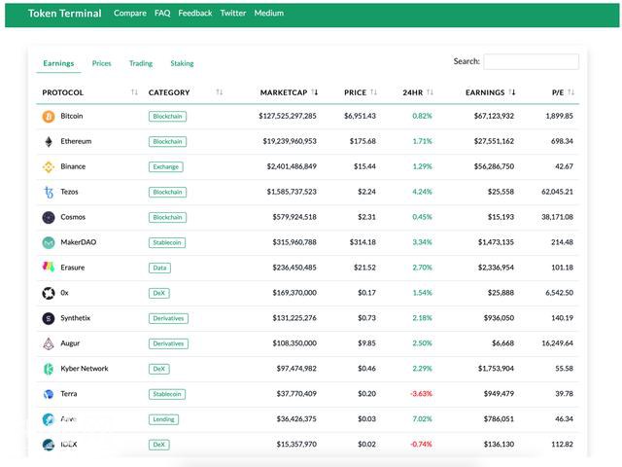Click Kyber Network's DeX category tag
The width and height of the screenshot is (622, 467).
[159, 369]
